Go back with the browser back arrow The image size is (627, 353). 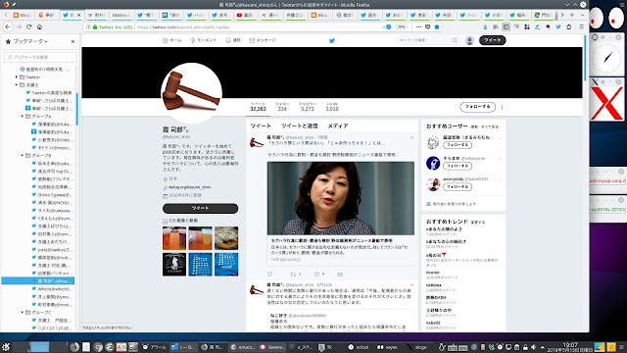click(x=8, y=26)
